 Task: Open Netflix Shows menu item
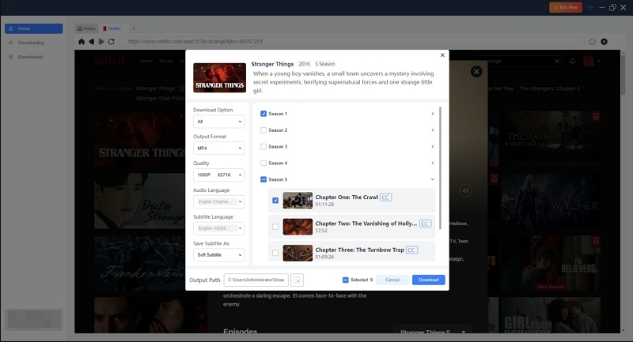[166, 62]
